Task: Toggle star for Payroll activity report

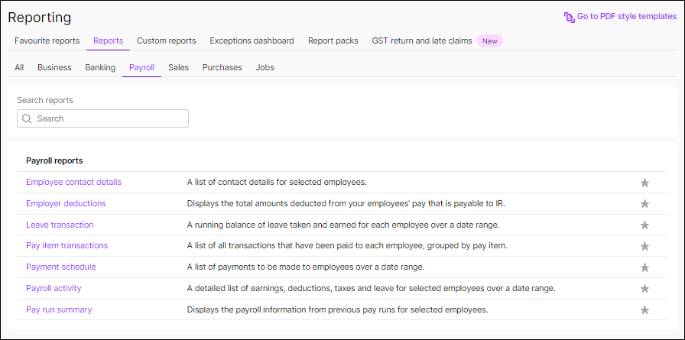Action: (644, 289)
